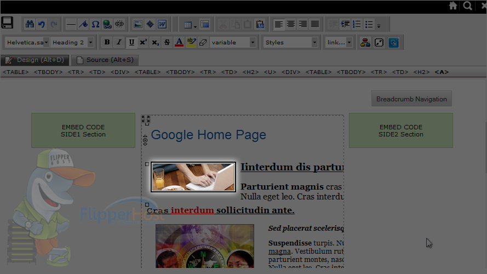
Task: Click interdum red link text
Action: (192, 210)
